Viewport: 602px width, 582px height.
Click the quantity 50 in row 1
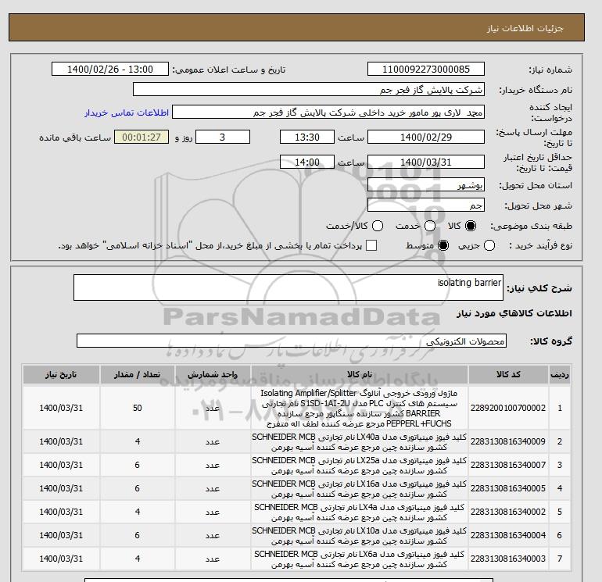tap(138, 408)
